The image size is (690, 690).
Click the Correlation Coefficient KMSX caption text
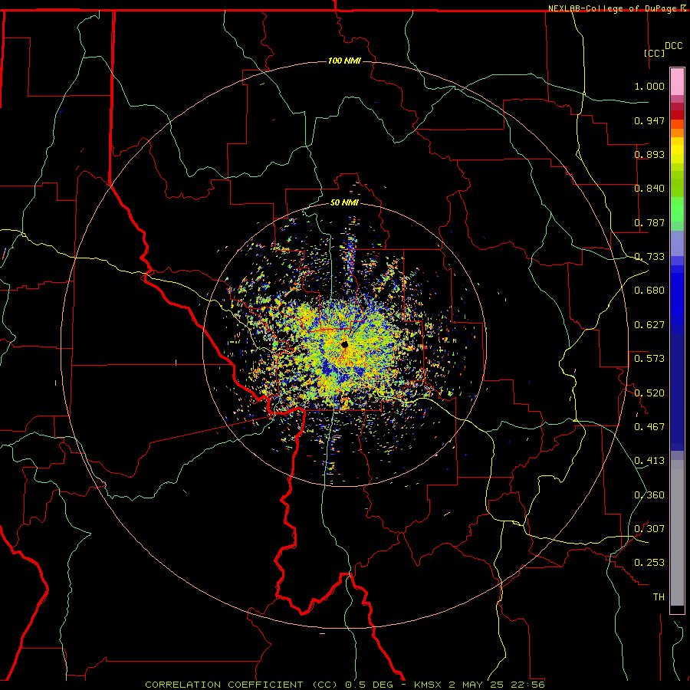[345, 685]
